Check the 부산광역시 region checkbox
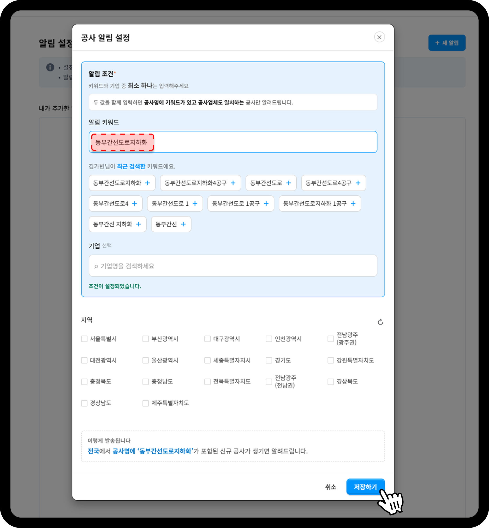The image size is (489, 528). click(x=146, y=339)
